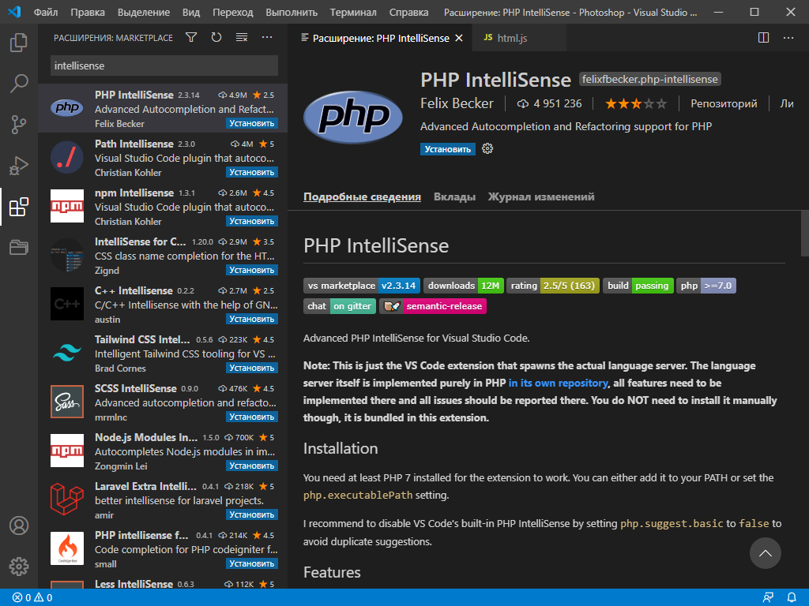Image resolution: width=809 pixels, height=606 pixels.
Task: Open the feedback smiley in status bar
Action: click(x=768, y=597)
